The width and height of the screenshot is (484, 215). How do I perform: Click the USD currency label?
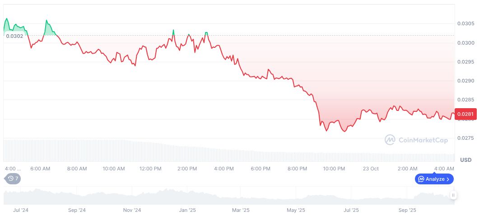tap(465, 160)
